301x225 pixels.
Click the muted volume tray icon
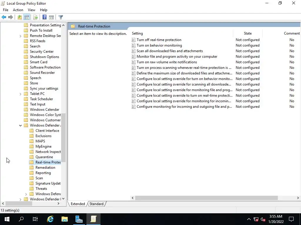[263, 219]
